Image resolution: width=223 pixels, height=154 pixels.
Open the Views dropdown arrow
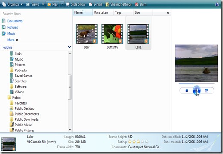click(x=43, y=4)
